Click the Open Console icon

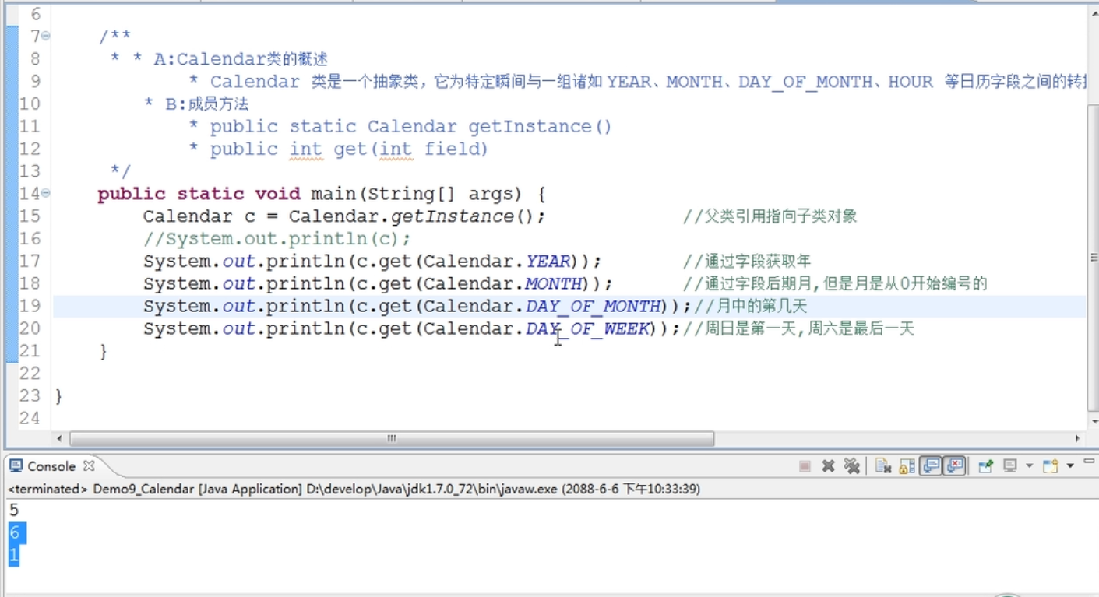1050,466
